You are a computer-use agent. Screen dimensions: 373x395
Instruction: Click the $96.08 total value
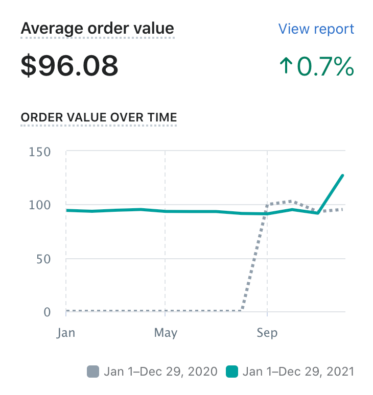(69, 65)
